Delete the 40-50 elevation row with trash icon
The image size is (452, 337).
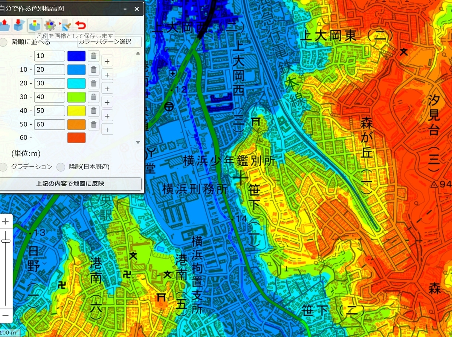[94, 111]
